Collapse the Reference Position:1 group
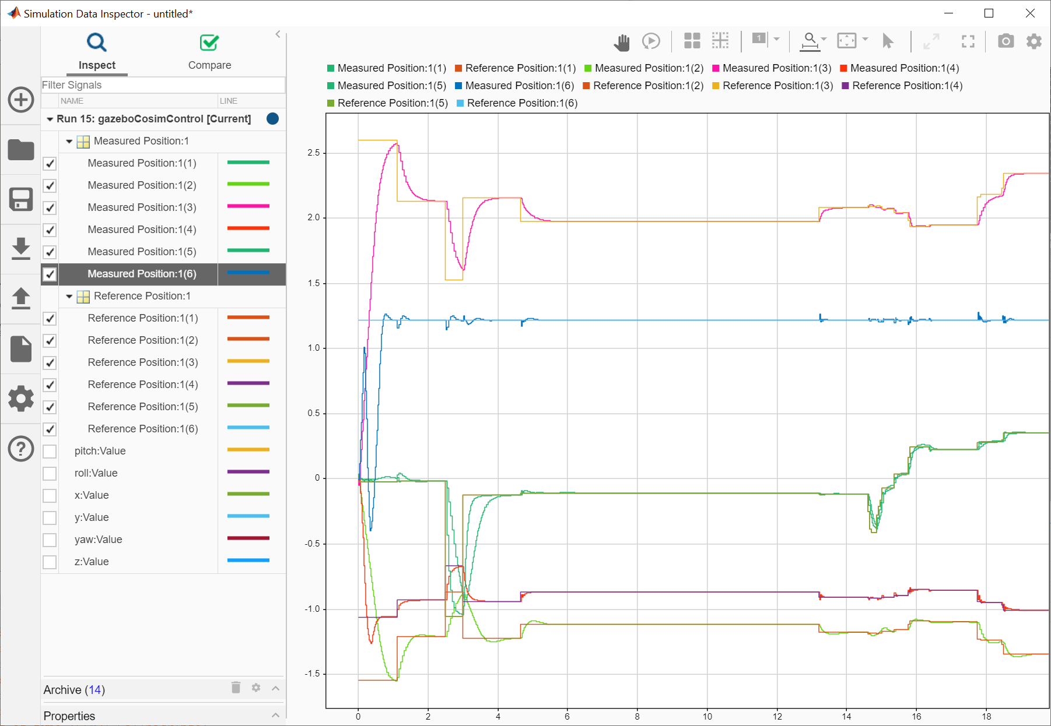The width and height of the screenshot is (1051, 726). [x=69, y=297]
